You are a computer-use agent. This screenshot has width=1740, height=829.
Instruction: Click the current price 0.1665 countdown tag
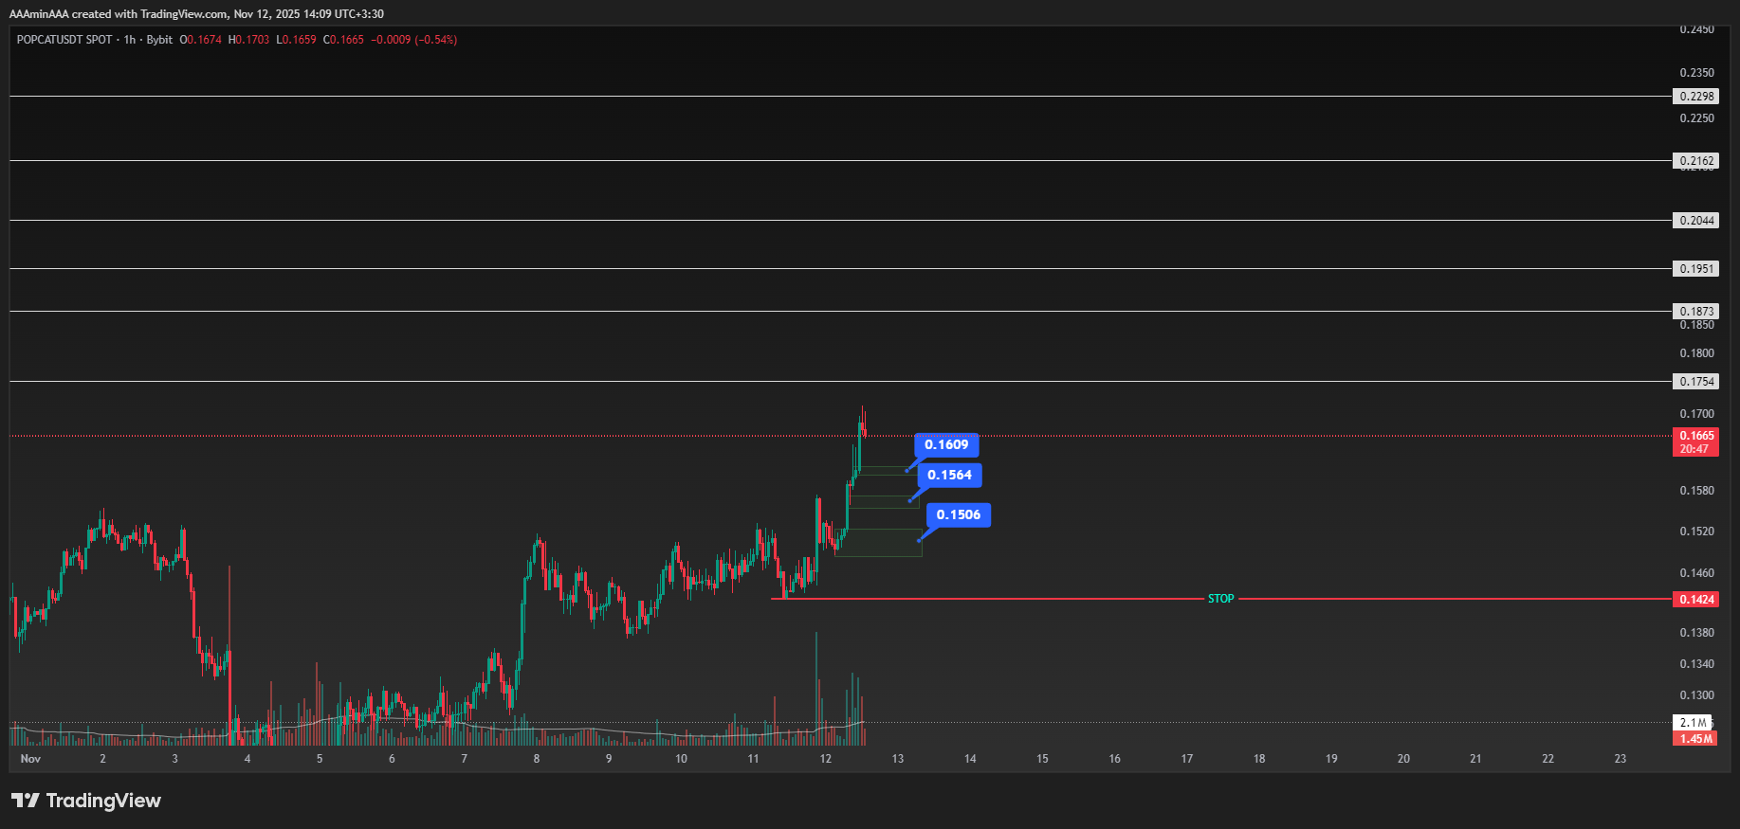click(1695, 442)
